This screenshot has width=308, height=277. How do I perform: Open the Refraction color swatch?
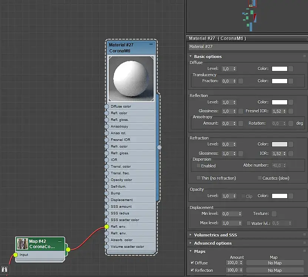279,144
